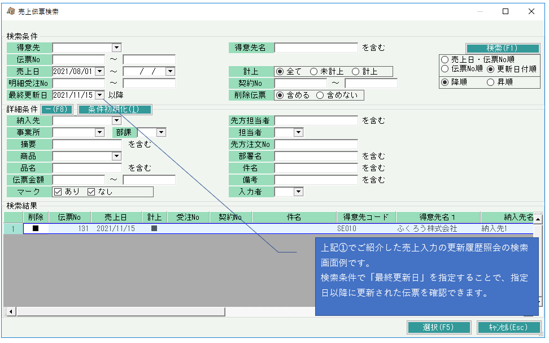Open the 商品 combo box
Viewport: 549px width, 343px height.
116,156
